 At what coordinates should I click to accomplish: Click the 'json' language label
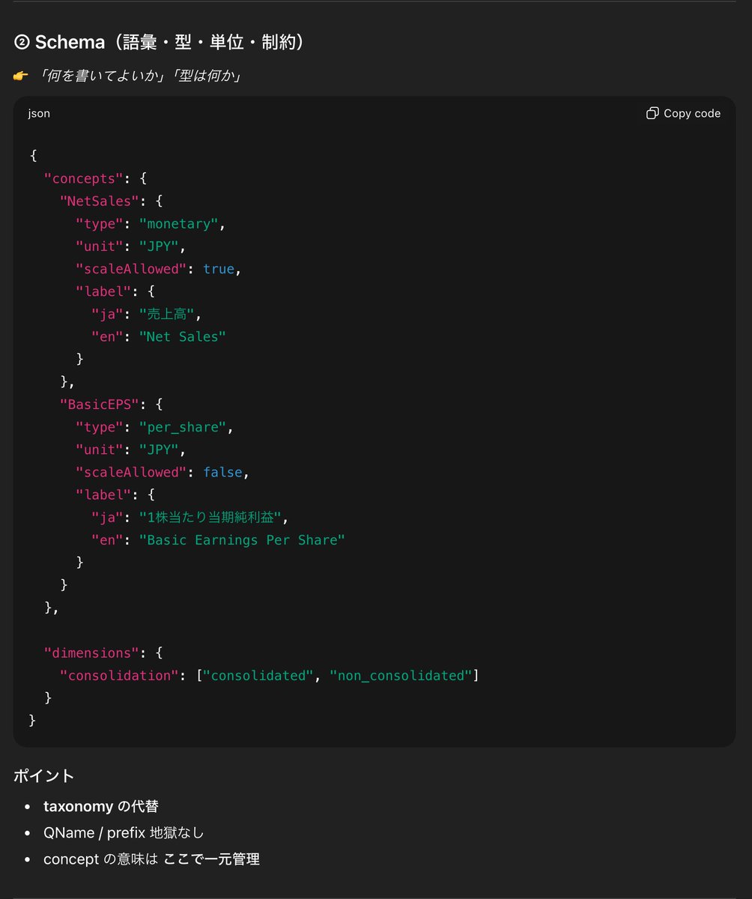39,113
